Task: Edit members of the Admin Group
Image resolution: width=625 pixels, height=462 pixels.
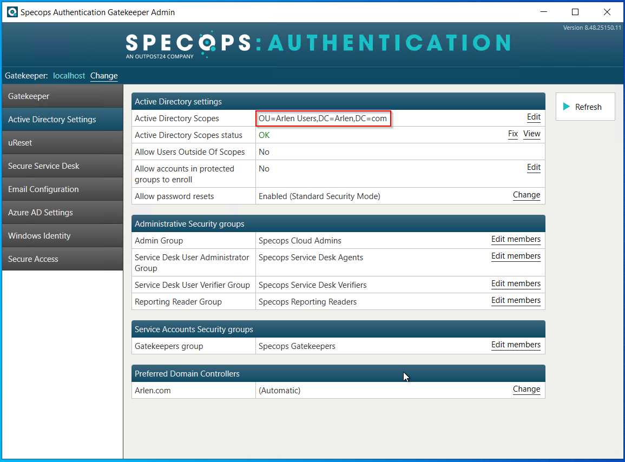Action: tap(516, 239)
